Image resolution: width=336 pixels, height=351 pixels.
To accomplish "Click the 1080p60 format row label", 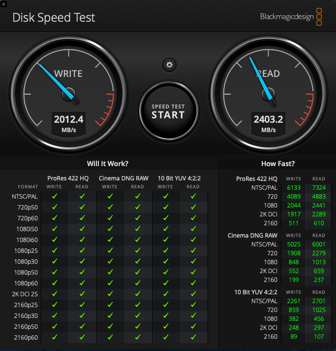I will coord(26,283).
